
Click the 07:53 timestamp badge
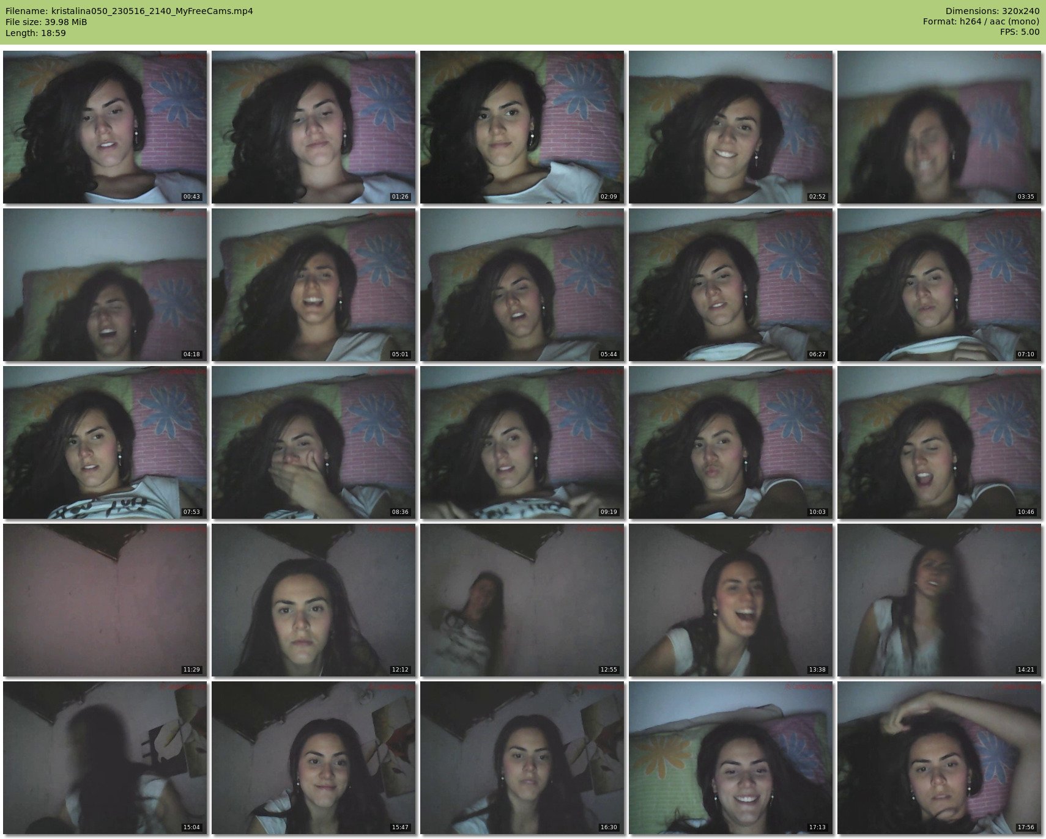click(191, 512)
